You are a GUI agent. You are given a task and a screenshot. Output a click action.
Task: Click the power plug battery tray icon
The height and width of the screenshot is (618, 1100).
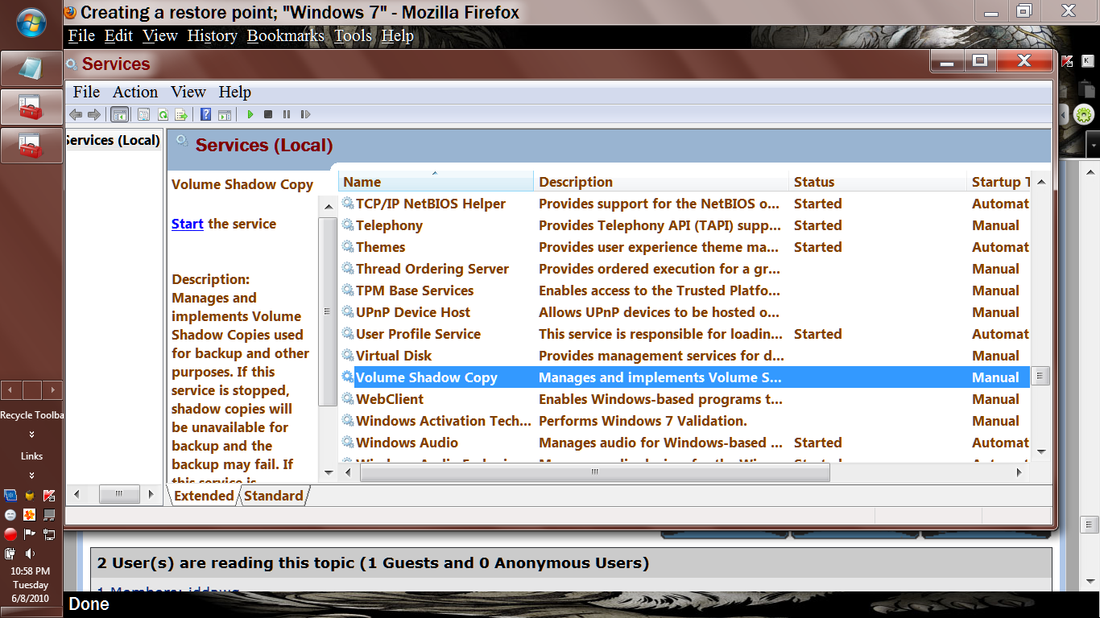click(x=10, y=554)
